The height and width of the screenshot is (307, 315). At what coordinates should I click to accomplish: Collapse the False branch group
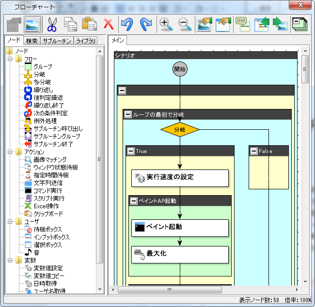coord(254,151)
